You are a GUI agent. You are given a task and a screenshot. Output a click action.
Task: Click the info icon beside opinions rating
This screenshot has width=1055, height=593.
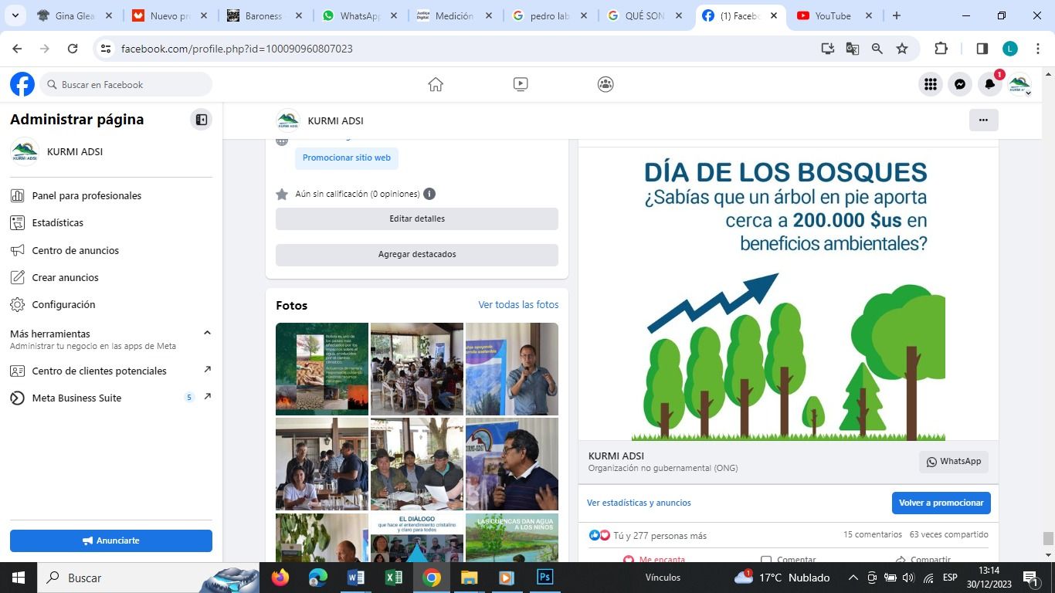(429, 194)
